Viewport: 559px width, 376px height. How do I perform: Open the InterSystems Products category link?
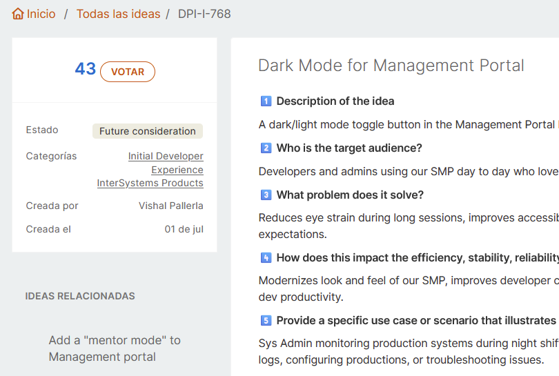coord(150,184)
